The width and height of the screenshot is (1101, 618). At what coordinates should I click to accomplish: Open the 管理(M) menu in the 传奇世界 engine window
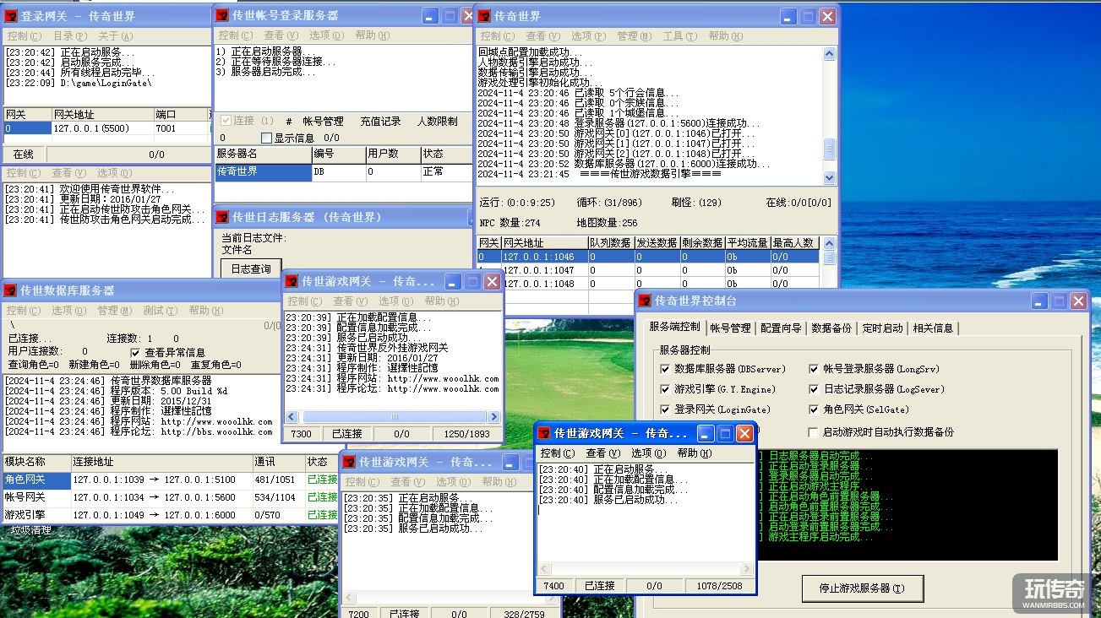[634, 36]
